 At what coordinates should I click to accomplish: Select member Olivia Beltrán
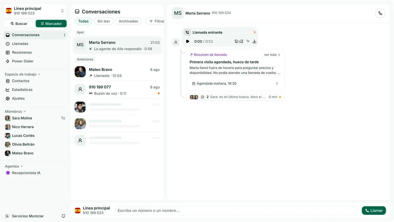point(35,144)
